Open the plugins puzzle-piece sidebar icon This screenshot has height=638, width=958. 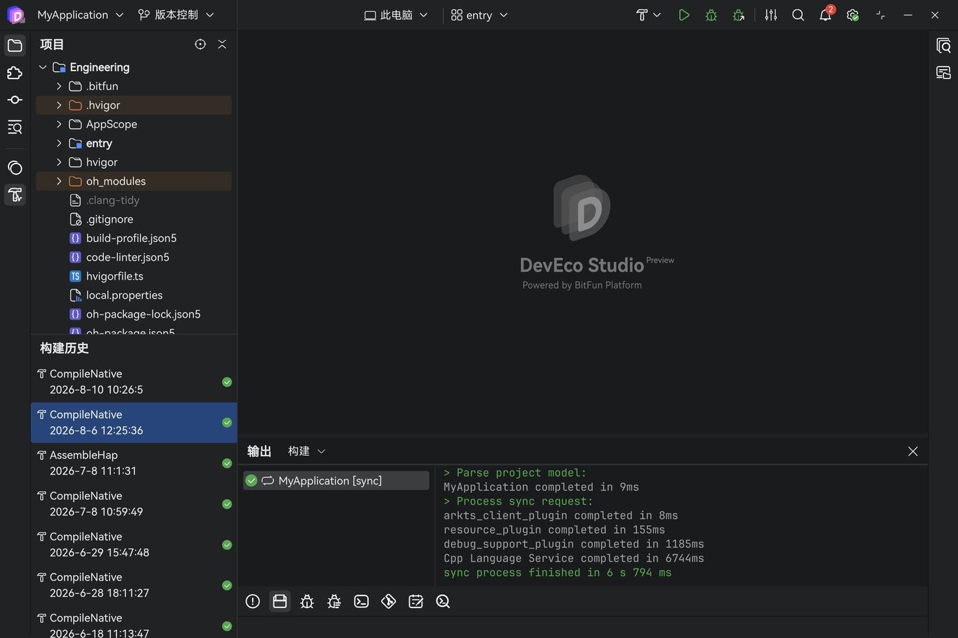point(15,73)
